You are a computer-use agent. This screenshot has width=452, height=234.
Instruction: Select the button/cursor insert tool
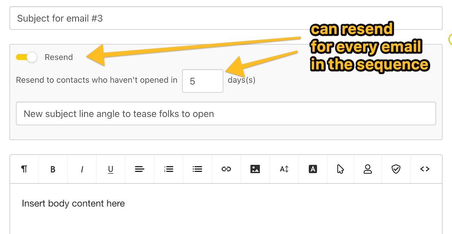pyautogui.click(x=340, y=169)
